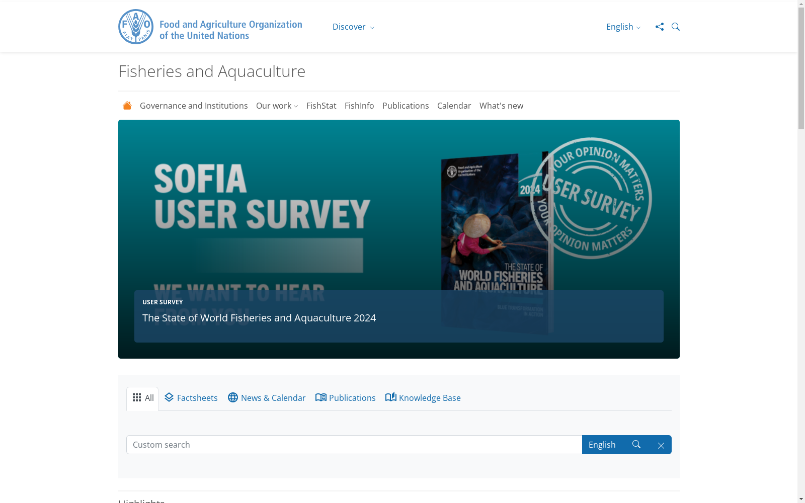Expand the Discover dropdown menu
805x503 pixels.
pos(353,27)
